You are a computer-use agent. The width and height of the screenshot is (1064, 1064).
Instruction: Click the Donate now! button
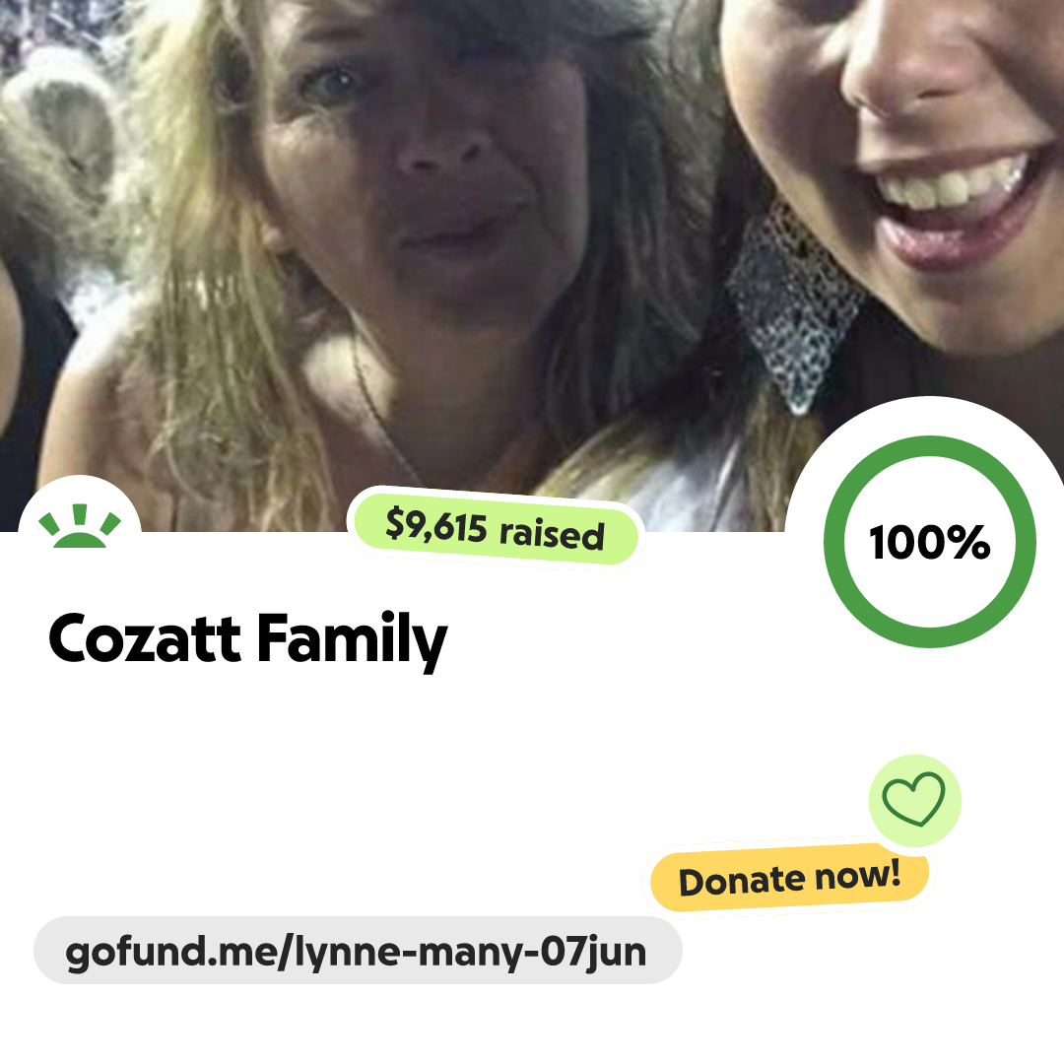789,878
